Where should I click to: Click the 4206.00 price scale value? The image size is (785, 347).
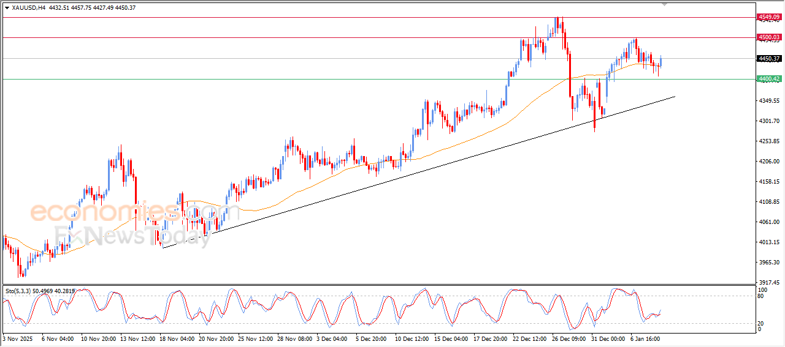(768, 162)
